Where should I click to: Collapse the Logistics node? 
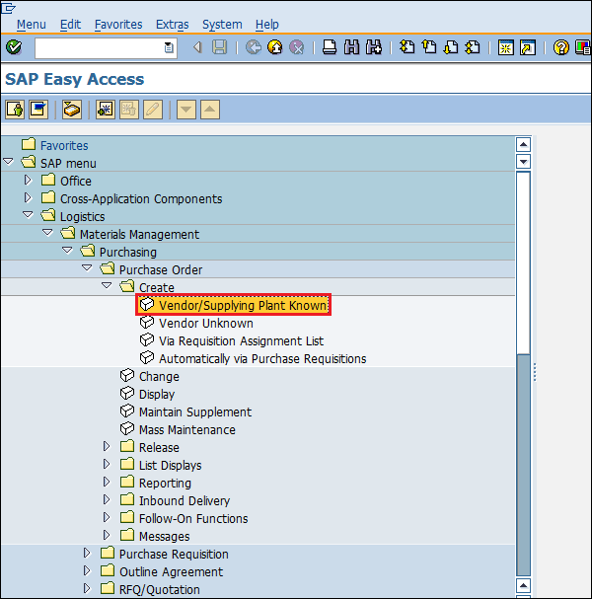point(28,215)
